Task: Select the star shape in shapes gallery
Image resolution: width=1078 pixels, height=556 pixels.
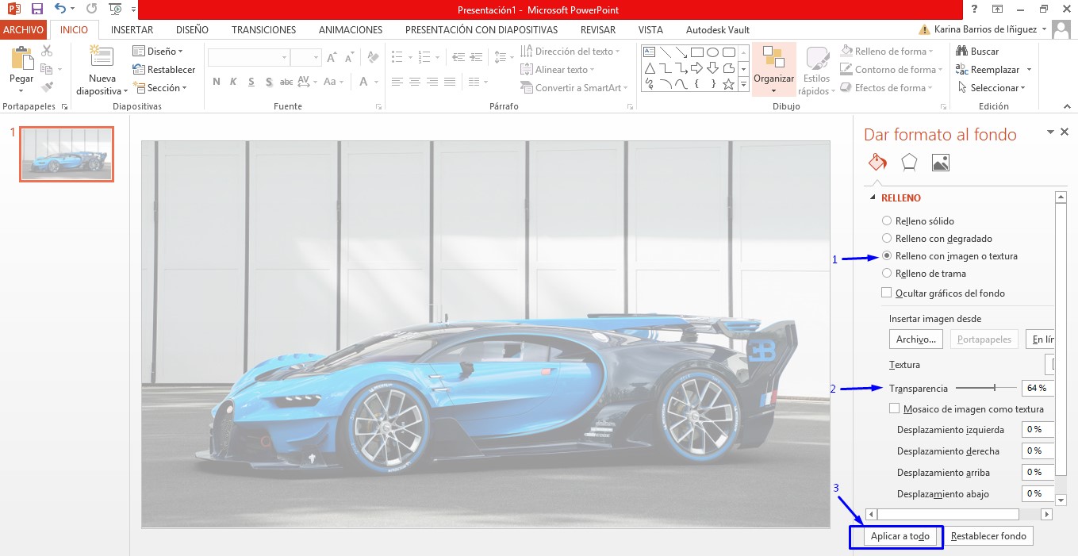Action: [x=728, y=84]
